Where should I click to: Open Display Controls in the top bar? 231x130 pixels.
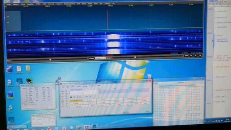pos(69,4)
